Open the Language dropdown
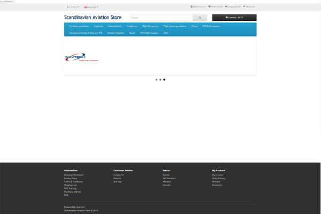The width and height of the screenshot is (321, 214). coord(91,7)
